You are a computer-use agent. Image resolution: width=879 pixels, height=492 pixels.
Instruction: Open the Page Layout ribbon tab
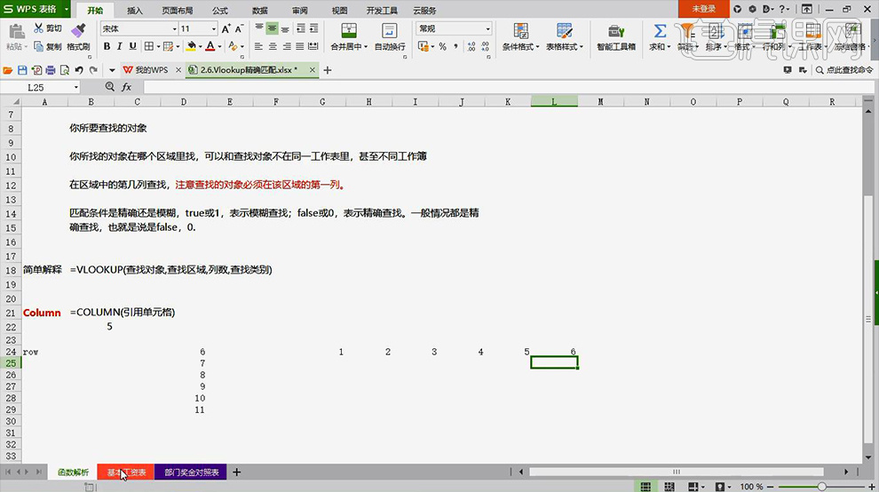178,10
